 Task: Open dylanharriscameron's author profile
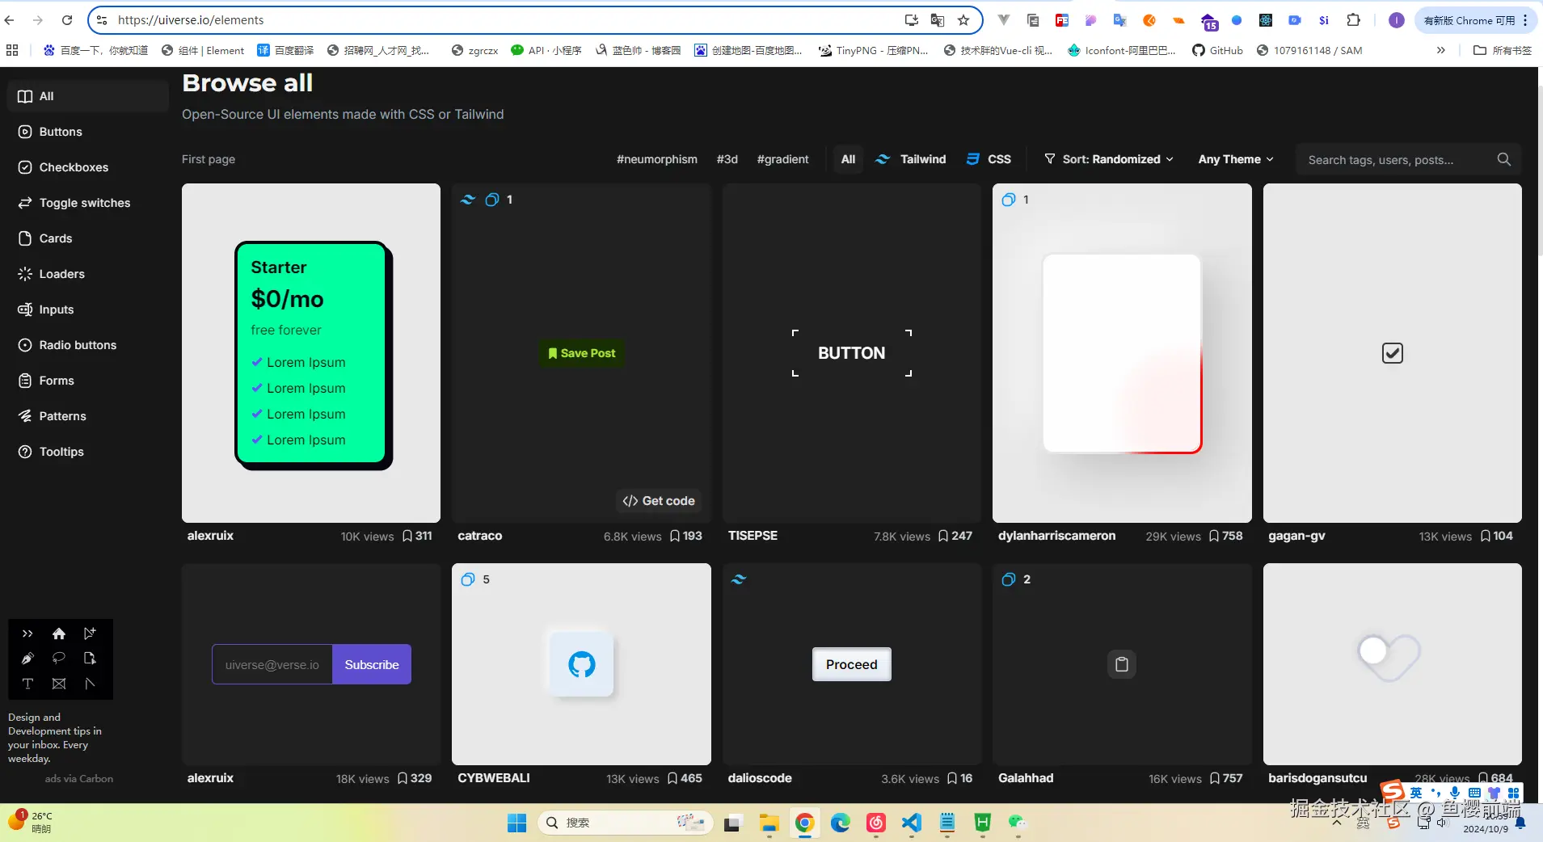pyautogui.click(x=1056, y=536)
